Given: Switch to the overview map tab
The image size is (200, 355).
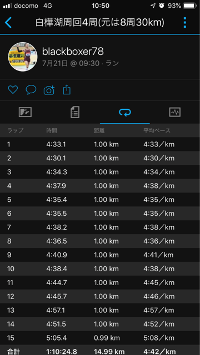Looking at the screenshot, I should click(x=25, y=112).
